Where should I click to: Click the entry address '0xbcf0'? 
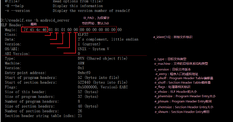[84, 73]
